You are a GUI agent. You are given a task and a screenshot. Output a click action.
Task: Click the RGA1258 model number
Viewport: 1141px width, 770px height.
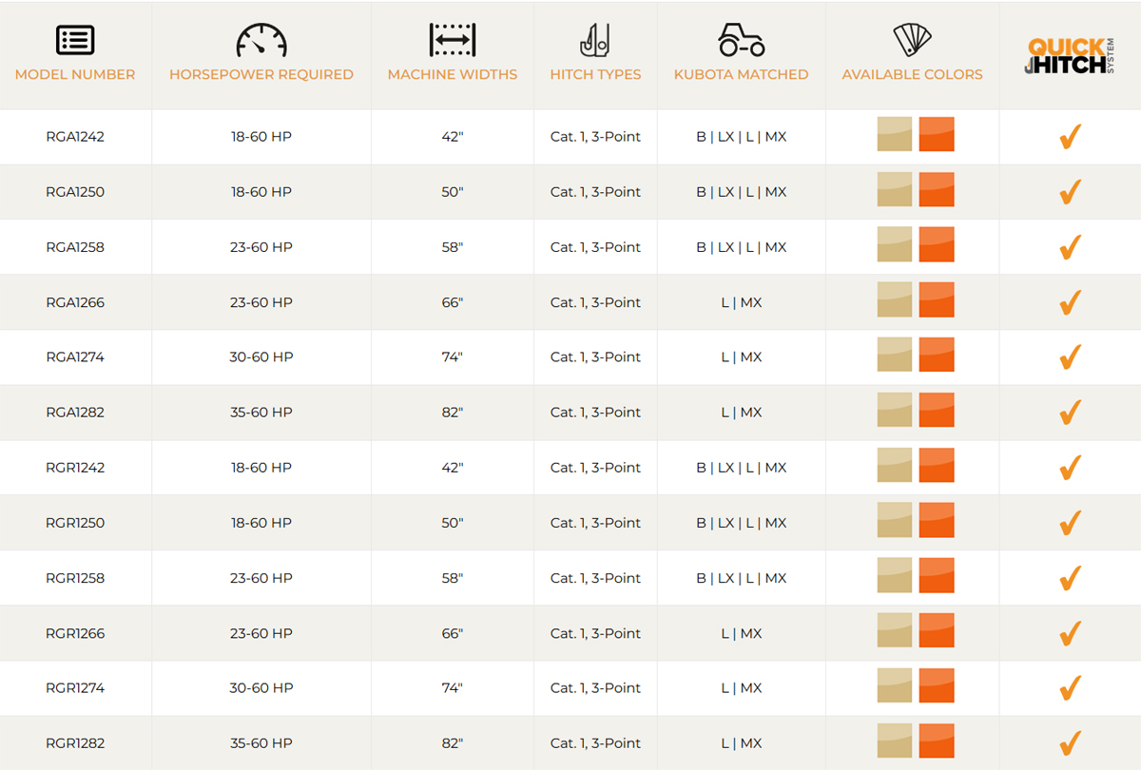75,247
